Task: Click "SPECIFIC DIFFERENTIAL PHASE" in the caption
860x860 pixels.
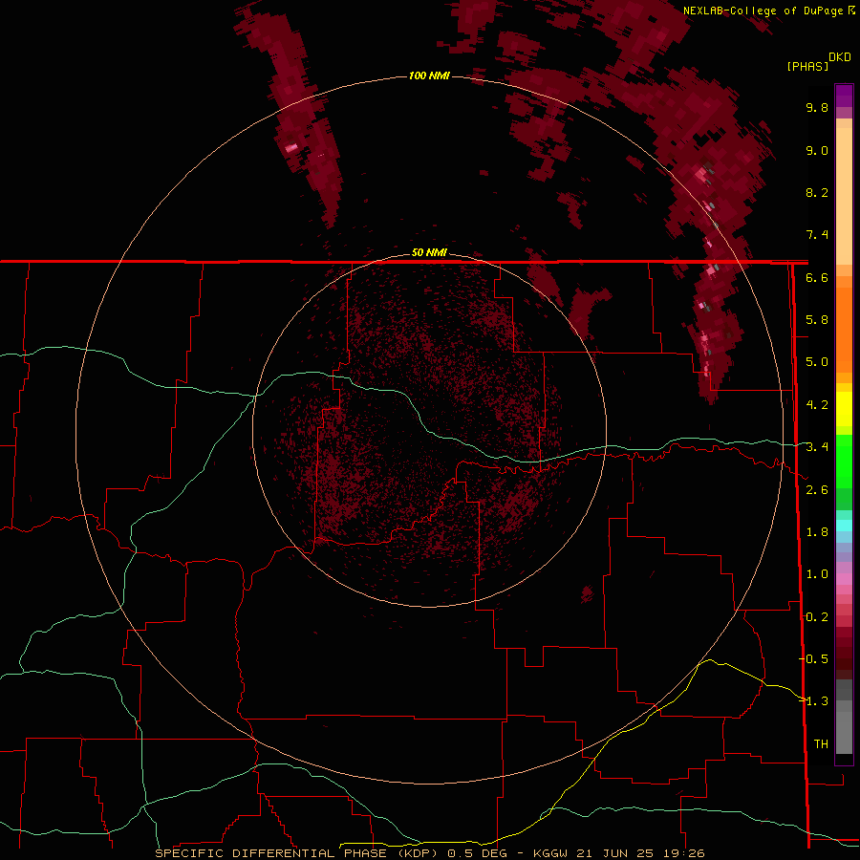Action: pyautogui.click(x=271, y=853)
